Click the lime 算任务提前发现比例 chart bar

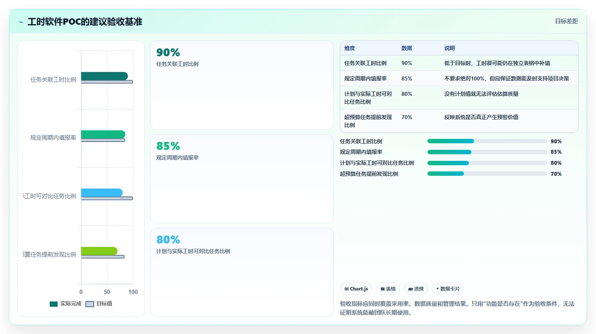point(99,251)
